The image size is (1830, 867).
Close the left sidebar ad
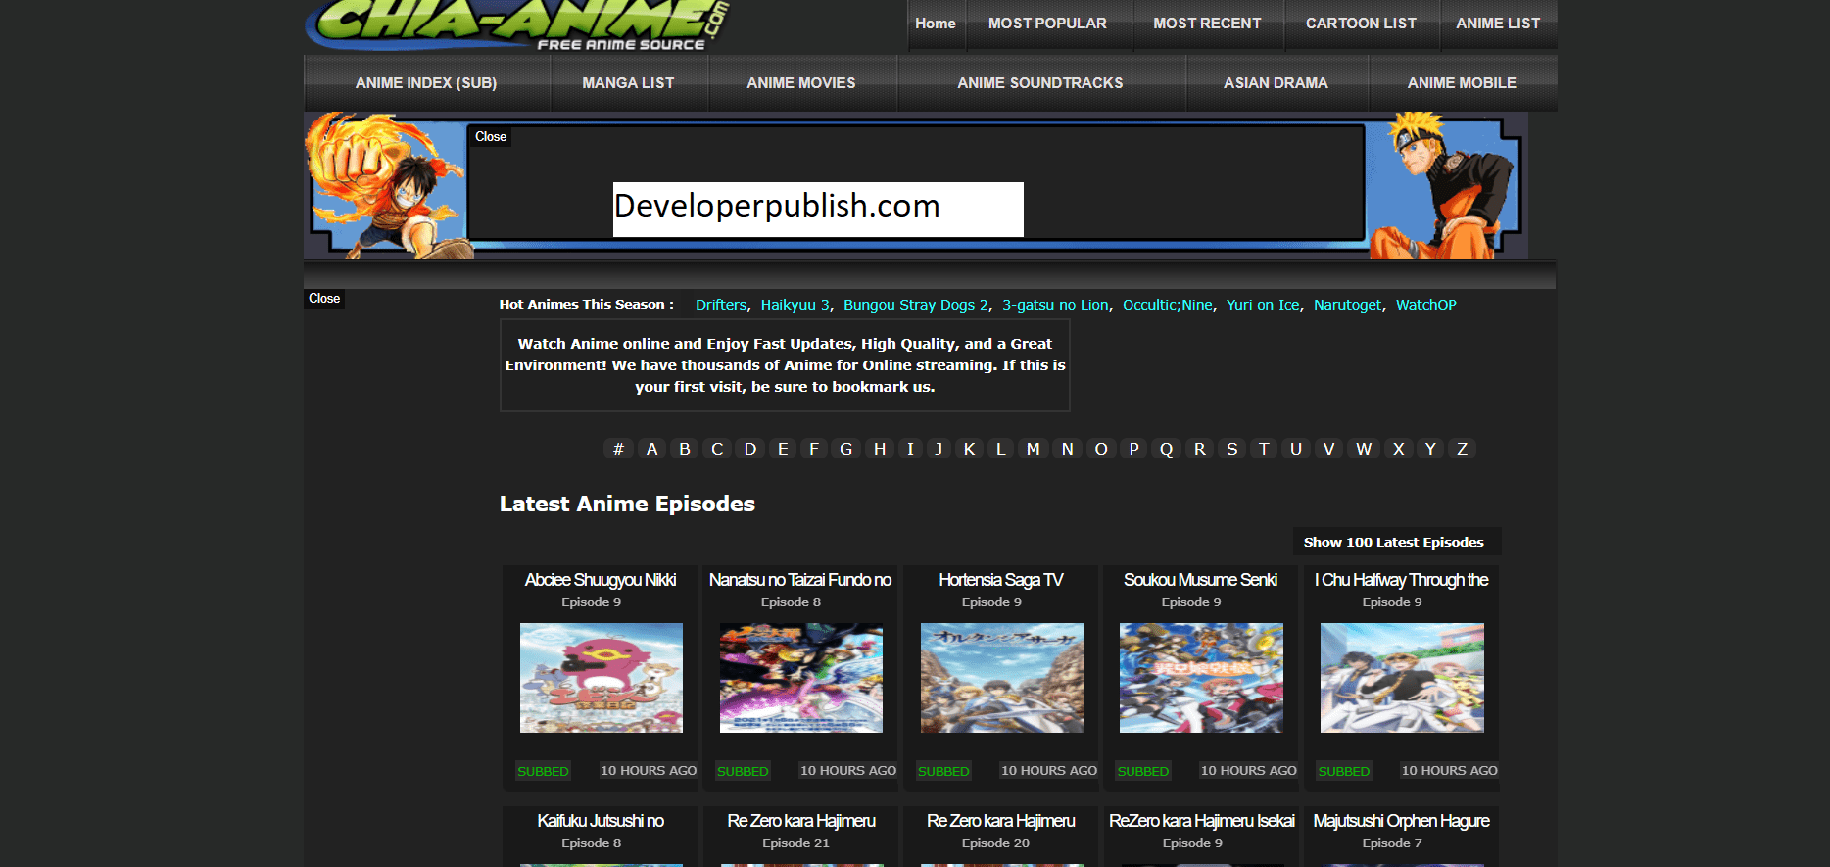click(324, 299)
